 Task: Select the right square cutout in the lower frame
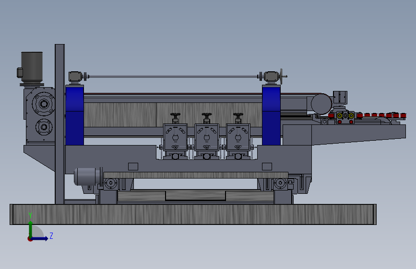click(x=267, y=167)
